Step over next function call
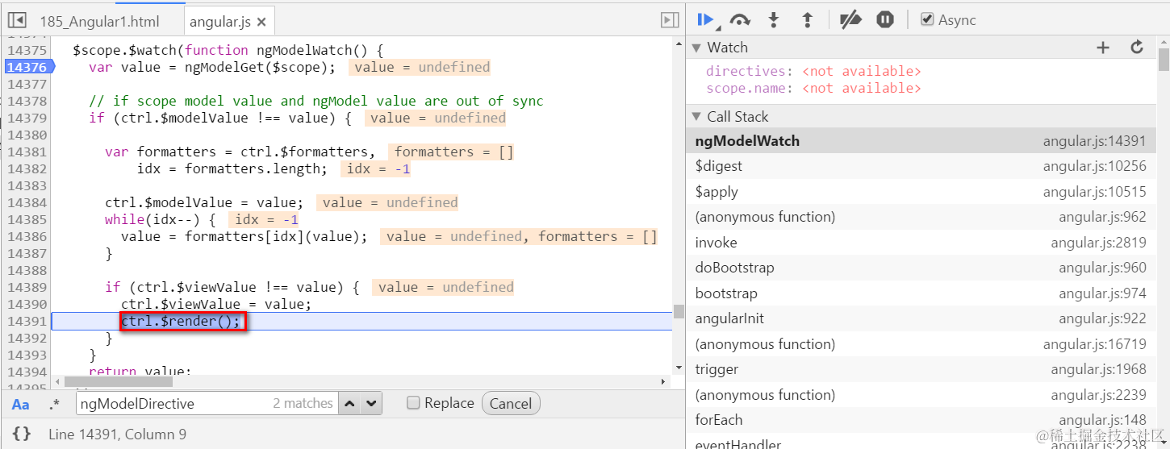The image size is (1170, 449). coord(740,20)
